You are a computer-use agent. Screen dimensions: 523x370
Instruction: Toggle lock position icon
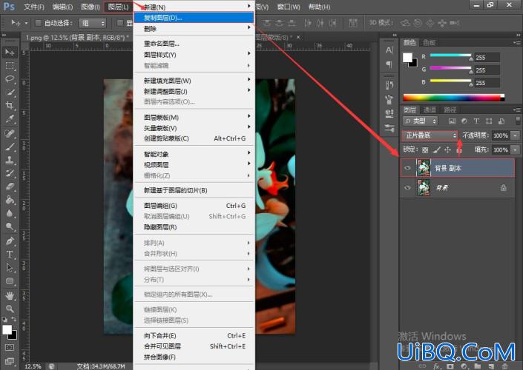point(447,150)
